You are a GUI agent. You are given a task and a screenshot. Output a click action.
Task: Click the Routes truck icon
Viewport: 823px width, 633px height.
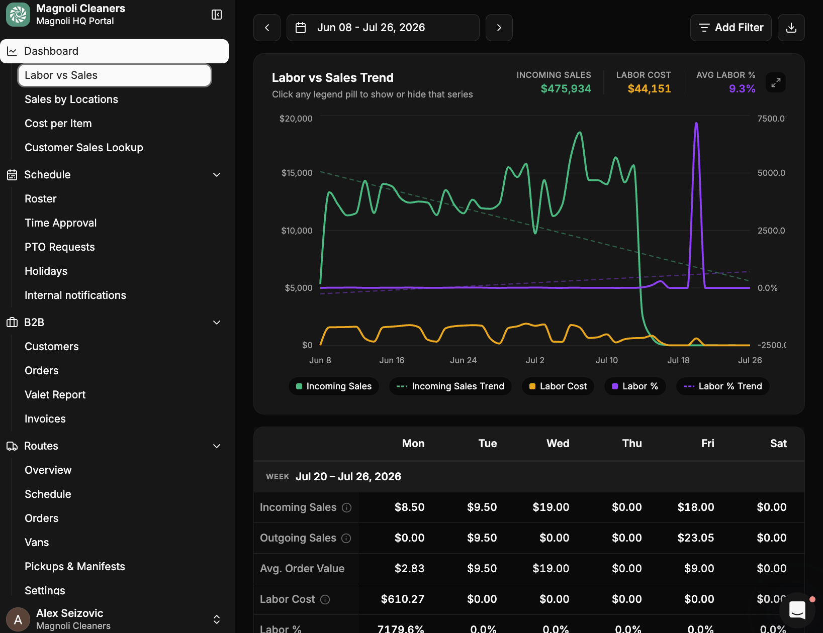click(12, 446)
